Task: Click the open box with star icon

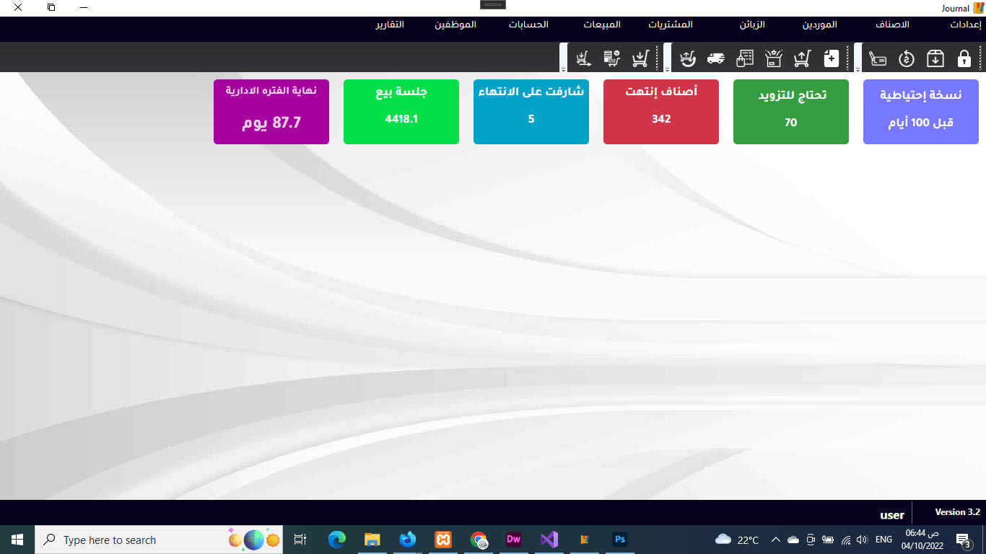Action: tap(774, 58)
